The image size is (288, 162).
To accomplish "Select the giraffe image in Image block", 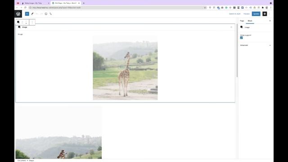I will click(x=125, y=68).
